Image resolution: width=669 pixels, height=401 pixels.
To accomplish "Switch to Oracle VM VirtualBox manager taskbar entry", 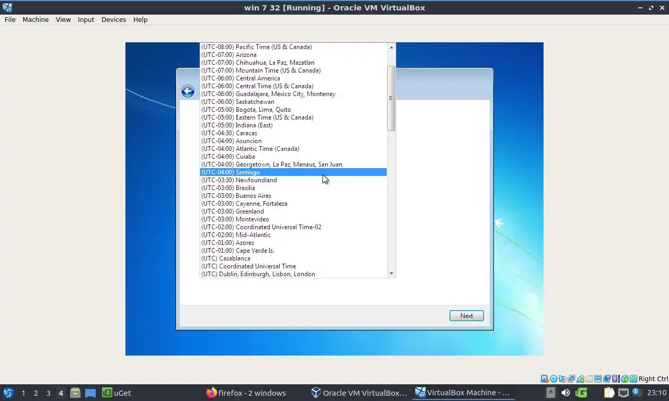I will (359, 393).
